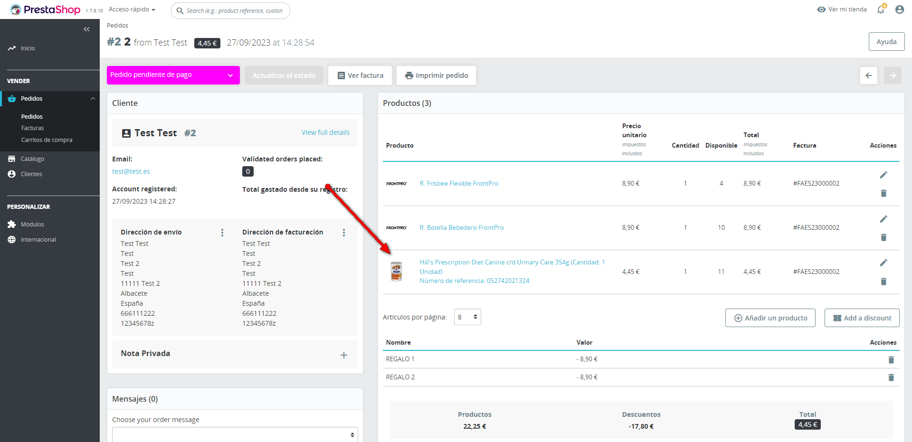The width and height of the screenshot is (912, 442).
Task: Go to previous order arrow
Action: tap(869, 75)
